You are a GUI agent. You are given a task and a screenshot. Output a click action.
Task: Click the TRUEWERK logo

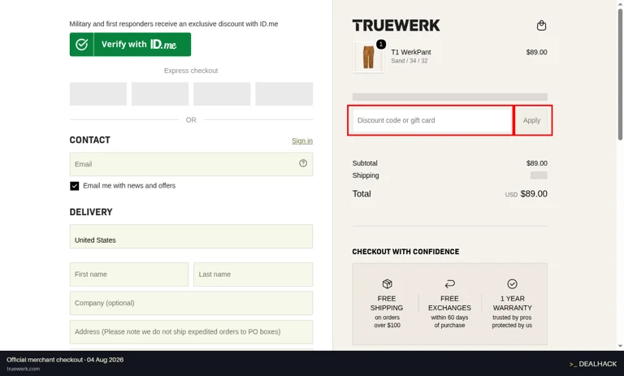pos(396,25)
